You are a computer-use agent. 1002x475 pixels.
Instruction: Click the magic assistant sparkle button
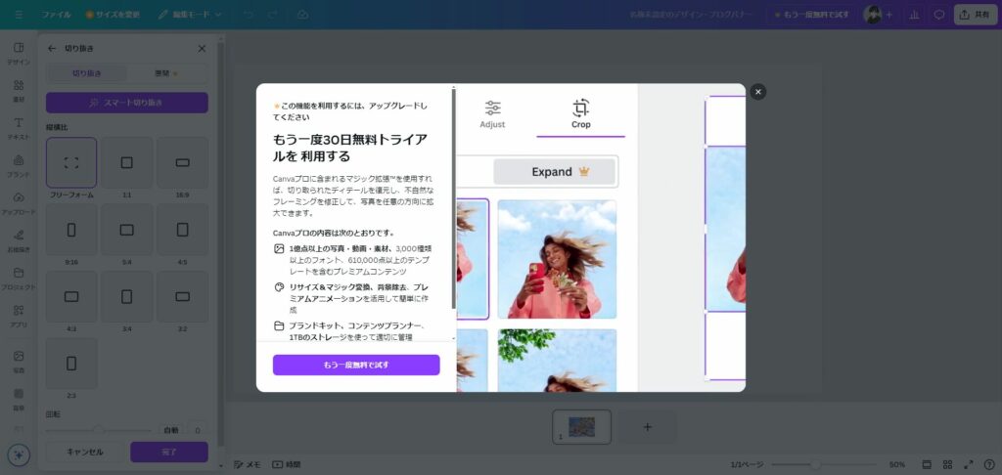19,454
